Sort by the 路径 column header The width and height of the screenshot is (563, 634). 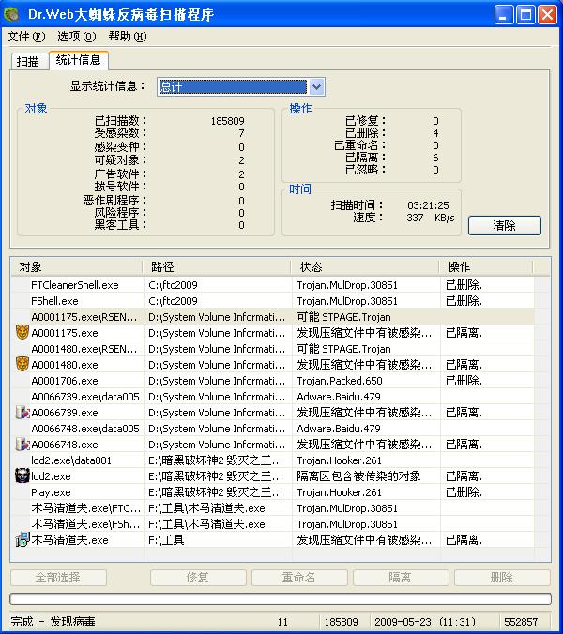coord(217,267)
